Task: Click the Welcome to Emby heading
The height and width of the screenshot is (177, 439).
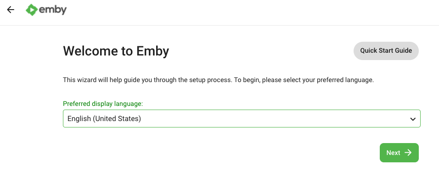Action: (x=116, y=51)
